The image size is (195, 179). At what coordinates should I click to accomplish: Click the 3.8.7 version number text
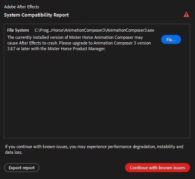[11, 49]
